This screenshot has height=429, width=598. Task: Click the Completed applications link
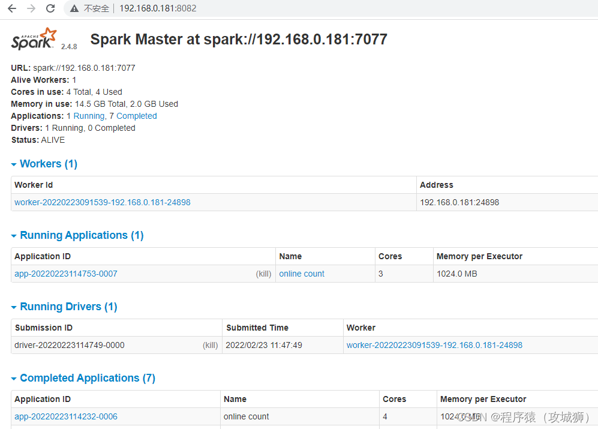pyautogui.click(x=136, y=116)
